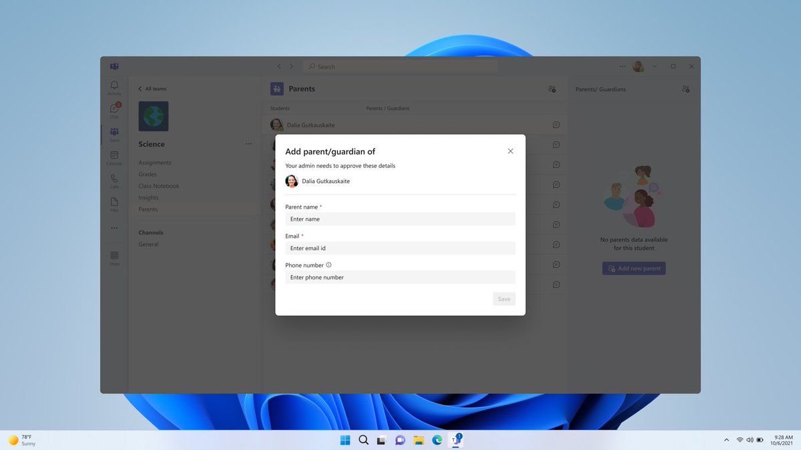Click the Teams search box
The image size is (801, 450).
pos(400,67)
